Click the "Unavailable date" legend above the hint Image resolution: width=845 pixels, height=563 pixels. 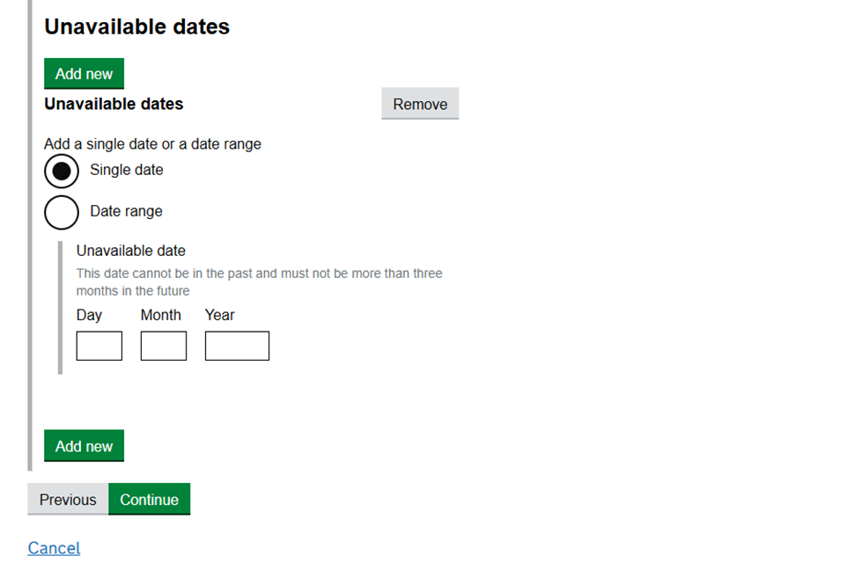[131, 251]
